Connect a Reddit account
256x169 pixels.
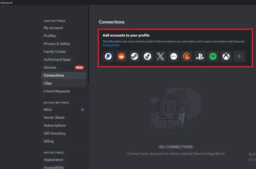point(121,56)
